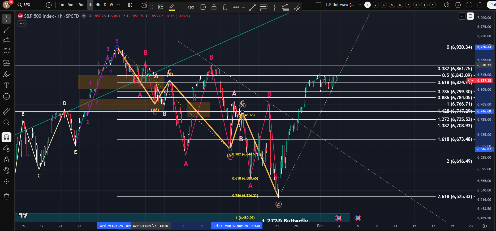Select the Fibonacci retracement drawing tool
496x231 pixels.
6,41
